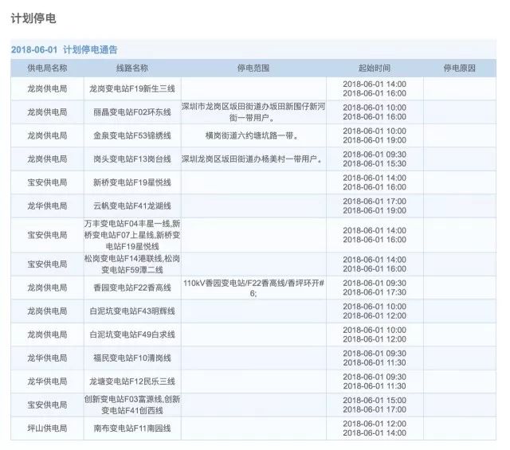The width and height of the screenshot is (510, 450).
Task: Select the 龙岗变电站F19新生三线 line cell
Action: click(132, 88)
